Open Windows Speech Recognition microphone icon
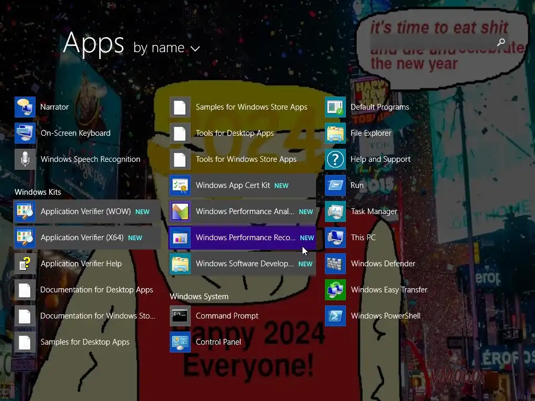The height and width of the screenshot is (401, 535). pos(25,159)
